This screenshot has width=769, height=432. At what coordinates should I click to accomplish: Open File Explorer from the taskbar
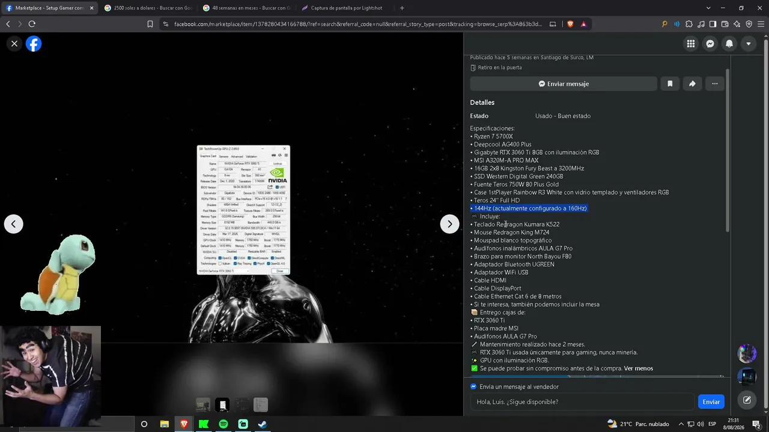[x=164, y=424]
